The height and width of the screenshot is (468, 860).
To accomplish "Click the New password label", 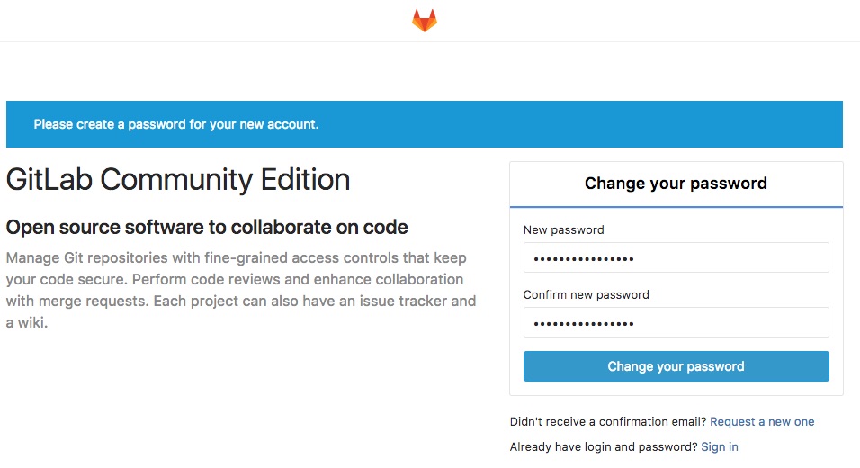I will pyautogui.click(x=563, y=229).
